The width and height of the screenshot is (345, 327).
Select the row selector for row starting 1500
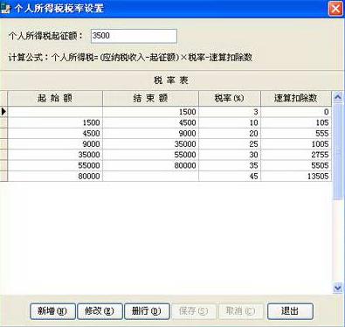click(3, 122)
